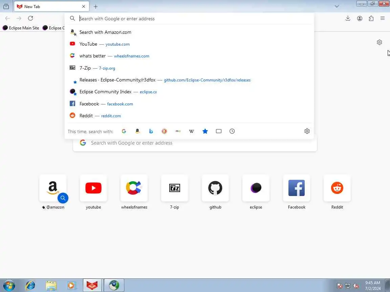Select eBay in one-off search row

[178, 131]
